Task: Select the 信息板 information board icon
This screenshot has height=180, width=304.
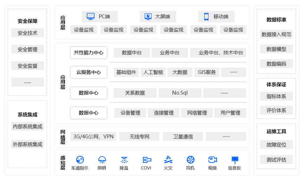Action: pos(234,160)
